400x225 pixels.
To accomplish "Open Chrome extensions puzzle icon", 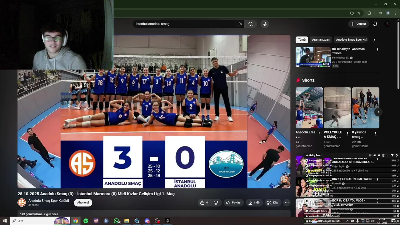I will (369, 13).
